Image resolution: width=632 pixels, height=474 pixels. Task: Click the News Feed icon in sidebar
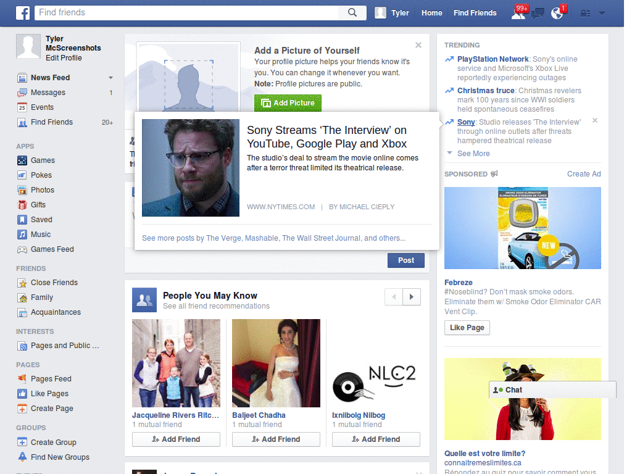point(22,78)
